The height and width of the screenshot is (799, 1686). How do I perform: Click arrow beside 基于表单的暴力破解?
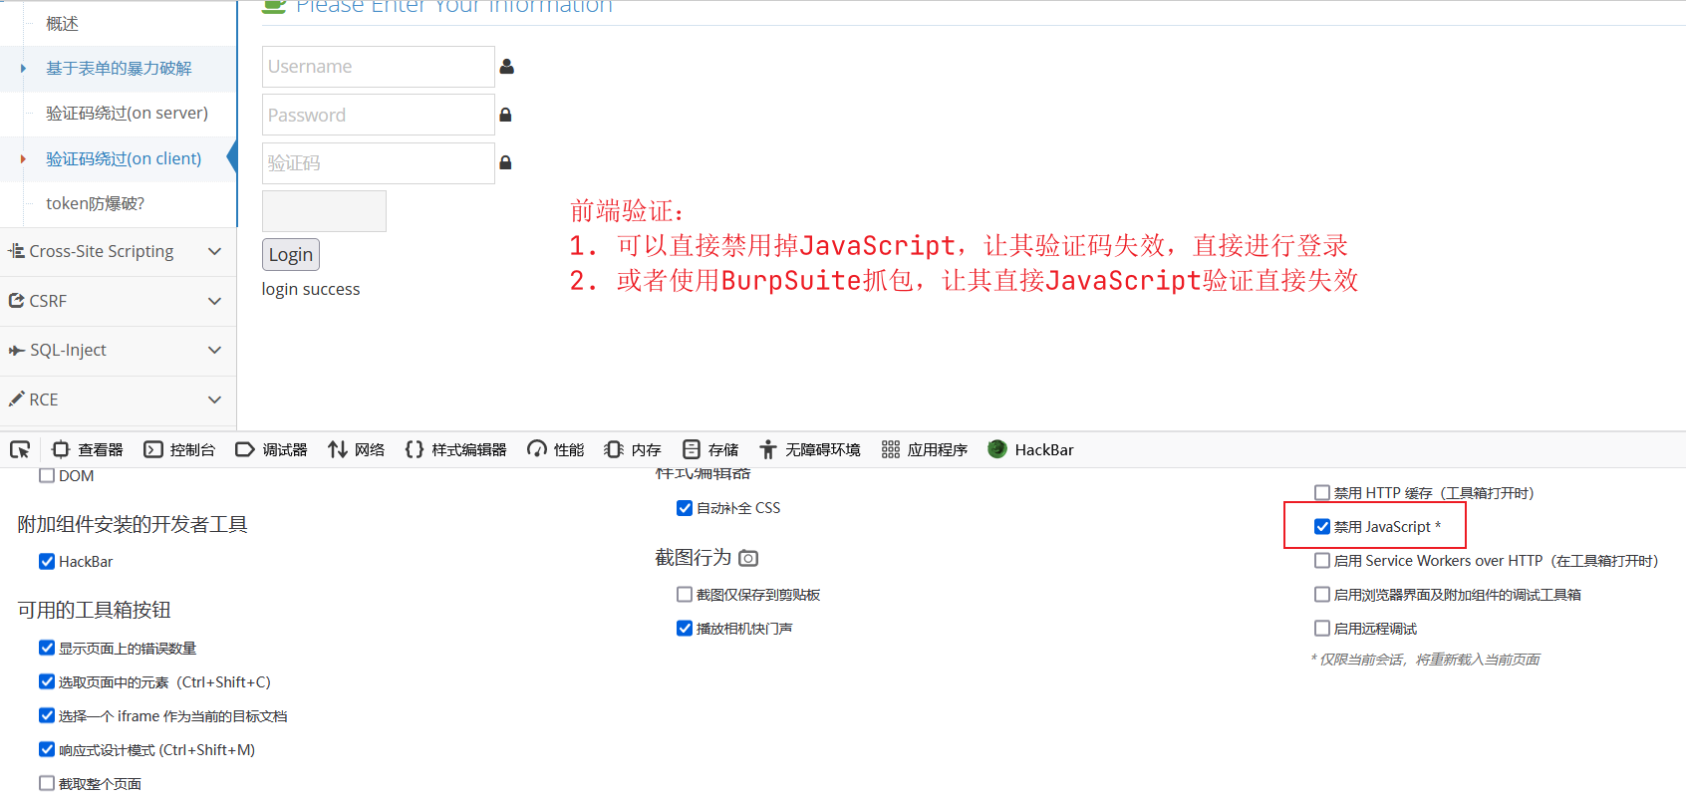click(23, 68)
